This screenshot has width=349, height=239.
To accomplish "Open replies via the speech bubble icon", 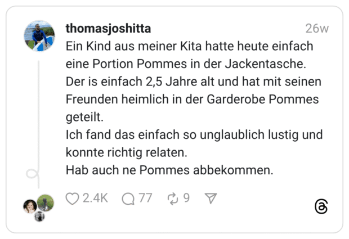I will tap(128, 199).
